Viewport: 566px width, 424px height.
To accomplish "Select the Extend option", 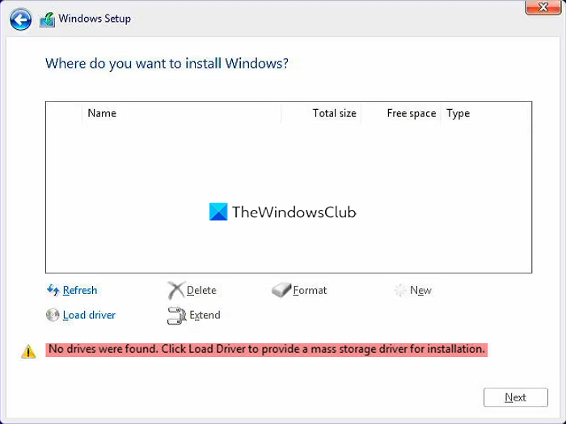I will click(205, 315).
